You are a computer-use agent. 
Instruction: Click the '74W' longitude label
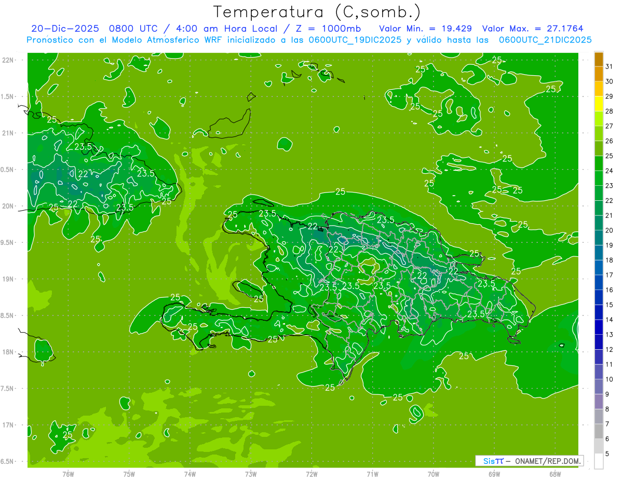click(190, 474)
